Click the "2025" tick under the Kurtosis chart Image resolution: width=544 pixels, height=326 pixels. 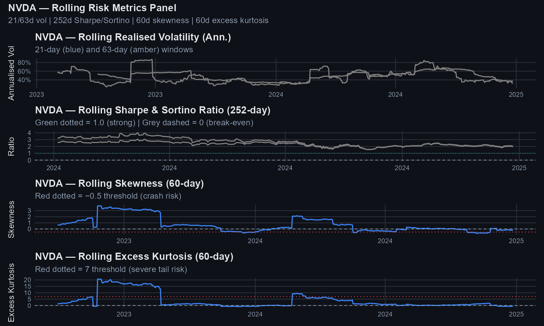click(516, 314)
